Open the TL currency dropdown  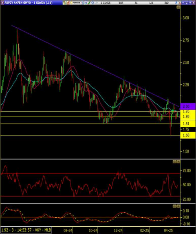click(x=136, y=3)
